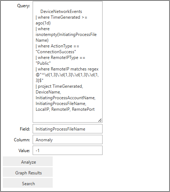Image resolution: width=170 pixels, height=192 pixels.
Task: Place cursor on RemotePort in query
Action: [x=83, y=109]
